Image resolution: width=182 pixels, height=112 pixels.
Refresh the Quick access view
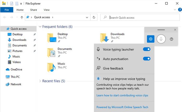point(94,17)
